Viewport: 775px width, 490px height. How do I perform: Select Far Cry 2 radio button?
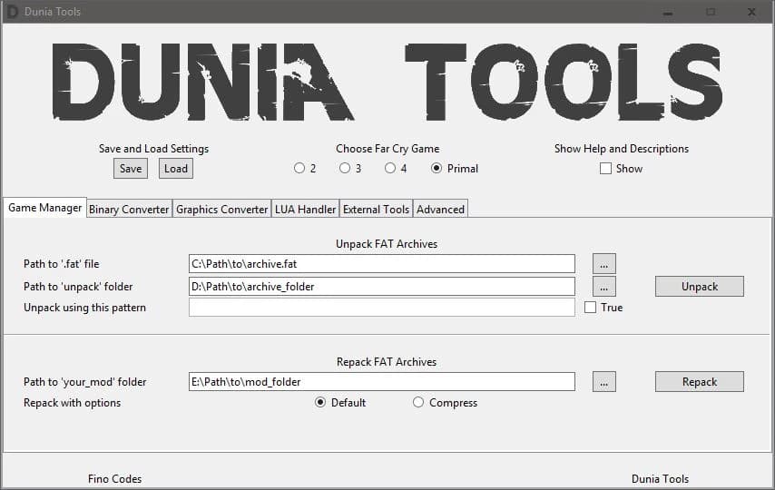click(x=299, y=168)
